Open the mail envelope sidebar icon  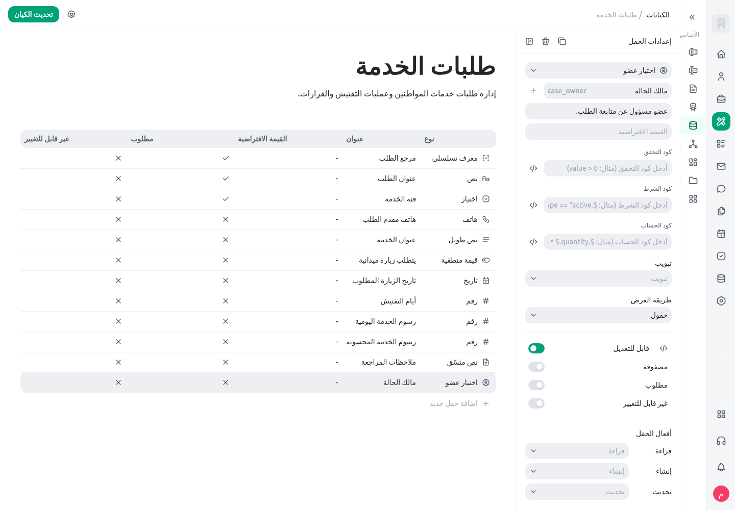point(721,166)
